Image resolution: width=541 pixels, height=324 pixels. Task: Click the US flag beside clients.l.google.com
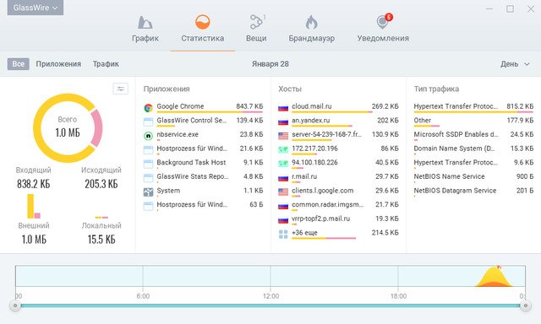(x=283, y=192)
